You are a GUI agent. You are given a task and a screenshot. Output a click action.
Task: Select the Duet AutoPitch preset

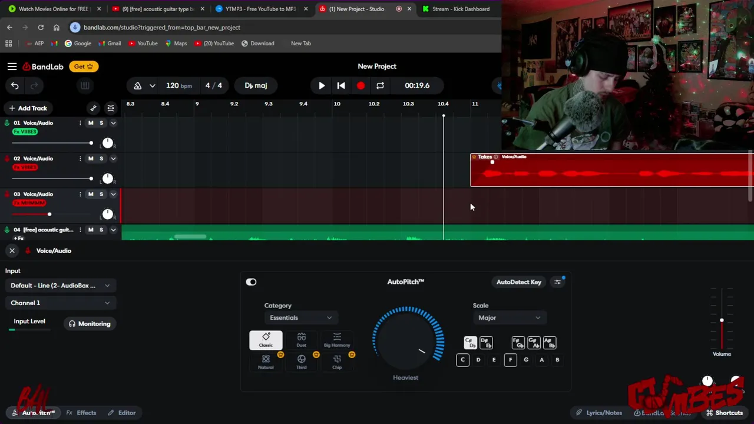tap(302, 340)
